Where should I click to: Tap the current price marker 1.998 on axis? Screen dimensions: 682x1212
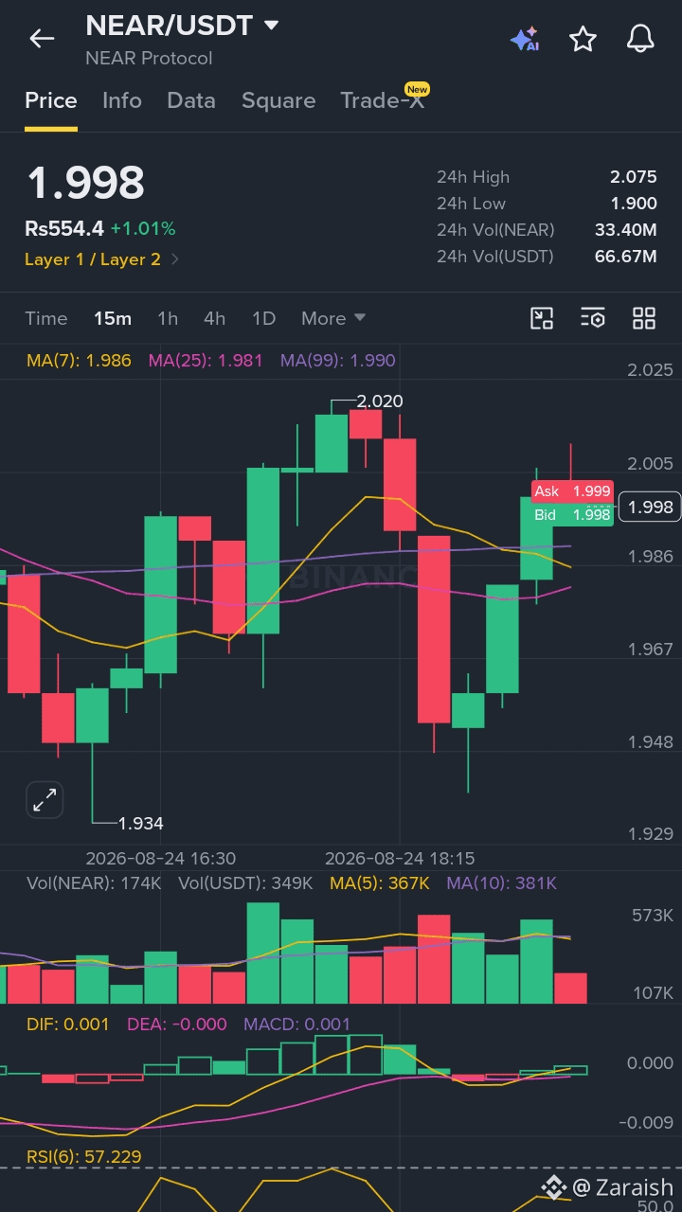pyautogui.click(x=649, y=507)
